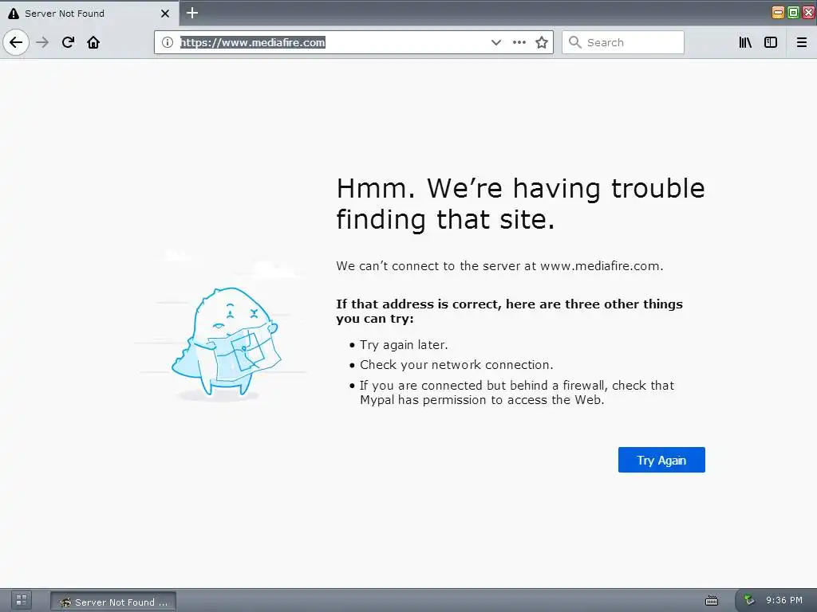Bookmark this page with the star
The width and height of the screenshot is (817, 612).
[542, 42]
